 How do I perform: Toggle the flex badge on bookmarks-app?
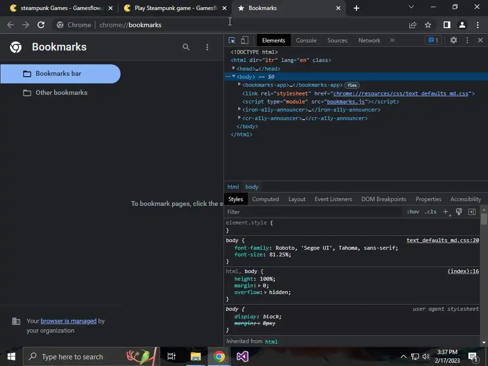pos(352,85)
